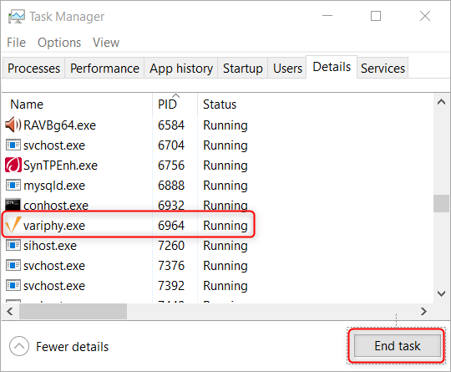Image resolution: width=451 pixels, height=372 pixels.
Task: Click Running status of RAVBg64.exe
Action: (x=225, y=126)
